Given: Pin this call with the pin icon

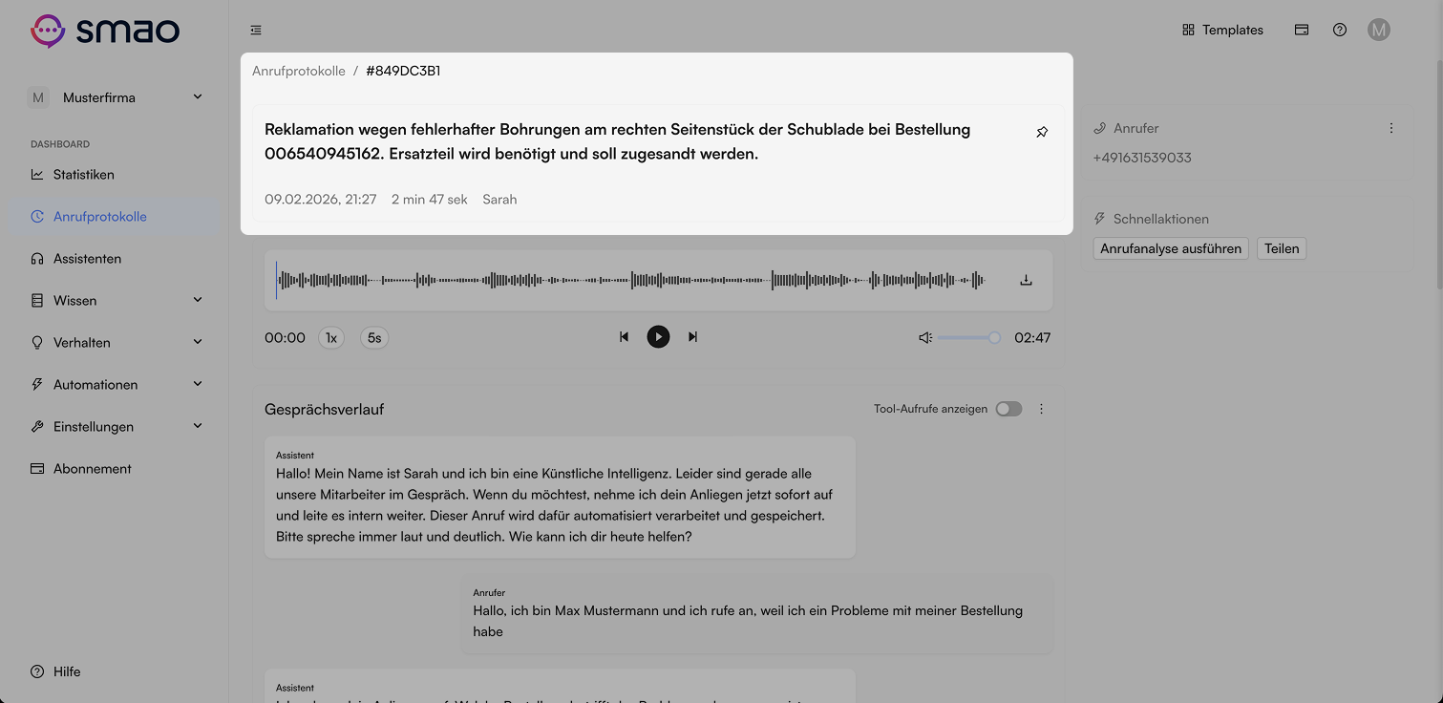Looking at the screenshot, I should point(1042,132).
